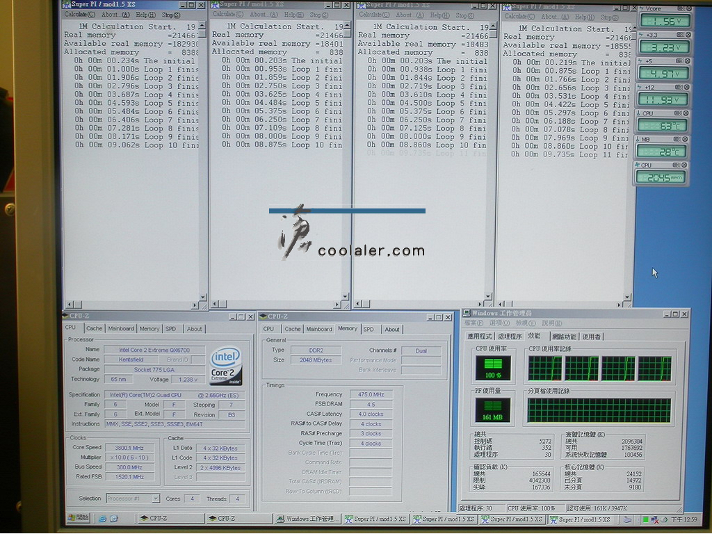The width and height of the screenshot is (712, 534).
Task: Open 說明(H) menu in Task Manager
Action: [x=551, y=323]
